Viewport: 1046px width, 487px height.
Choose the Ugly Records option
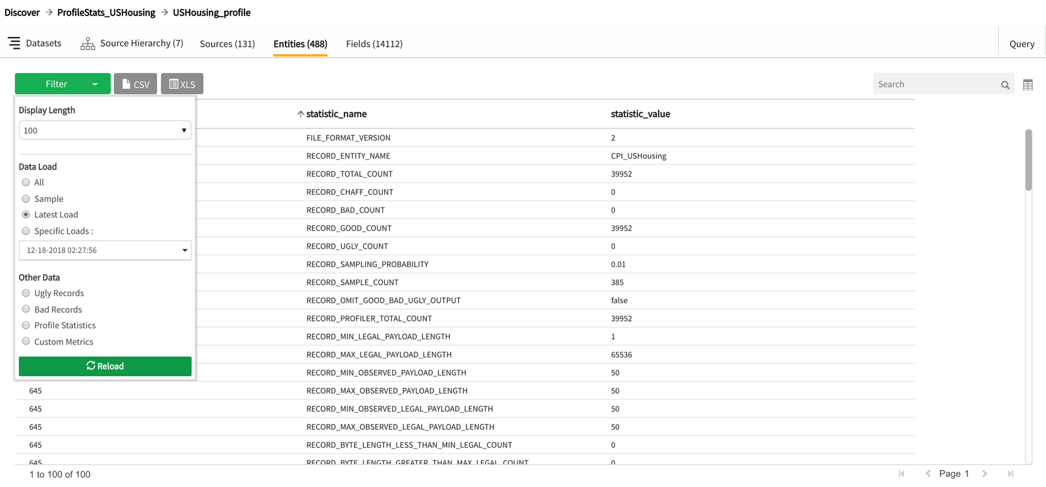pyautogui.click(x=26, y=293)
